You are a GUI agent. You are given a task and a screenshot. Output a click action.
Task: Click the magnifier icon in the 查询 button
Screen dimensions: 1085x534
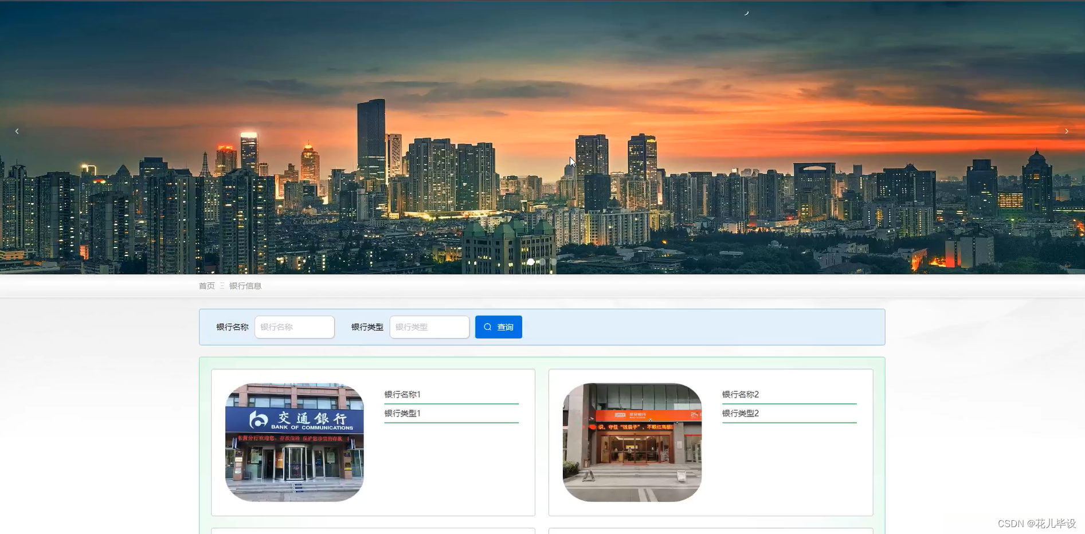tap(488, 327)
